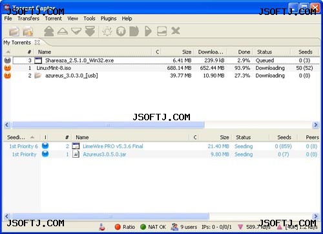Viewport: 323px width, 234px height.
Task: Click the start torrent play icon
Action: (x=148, y=31)
